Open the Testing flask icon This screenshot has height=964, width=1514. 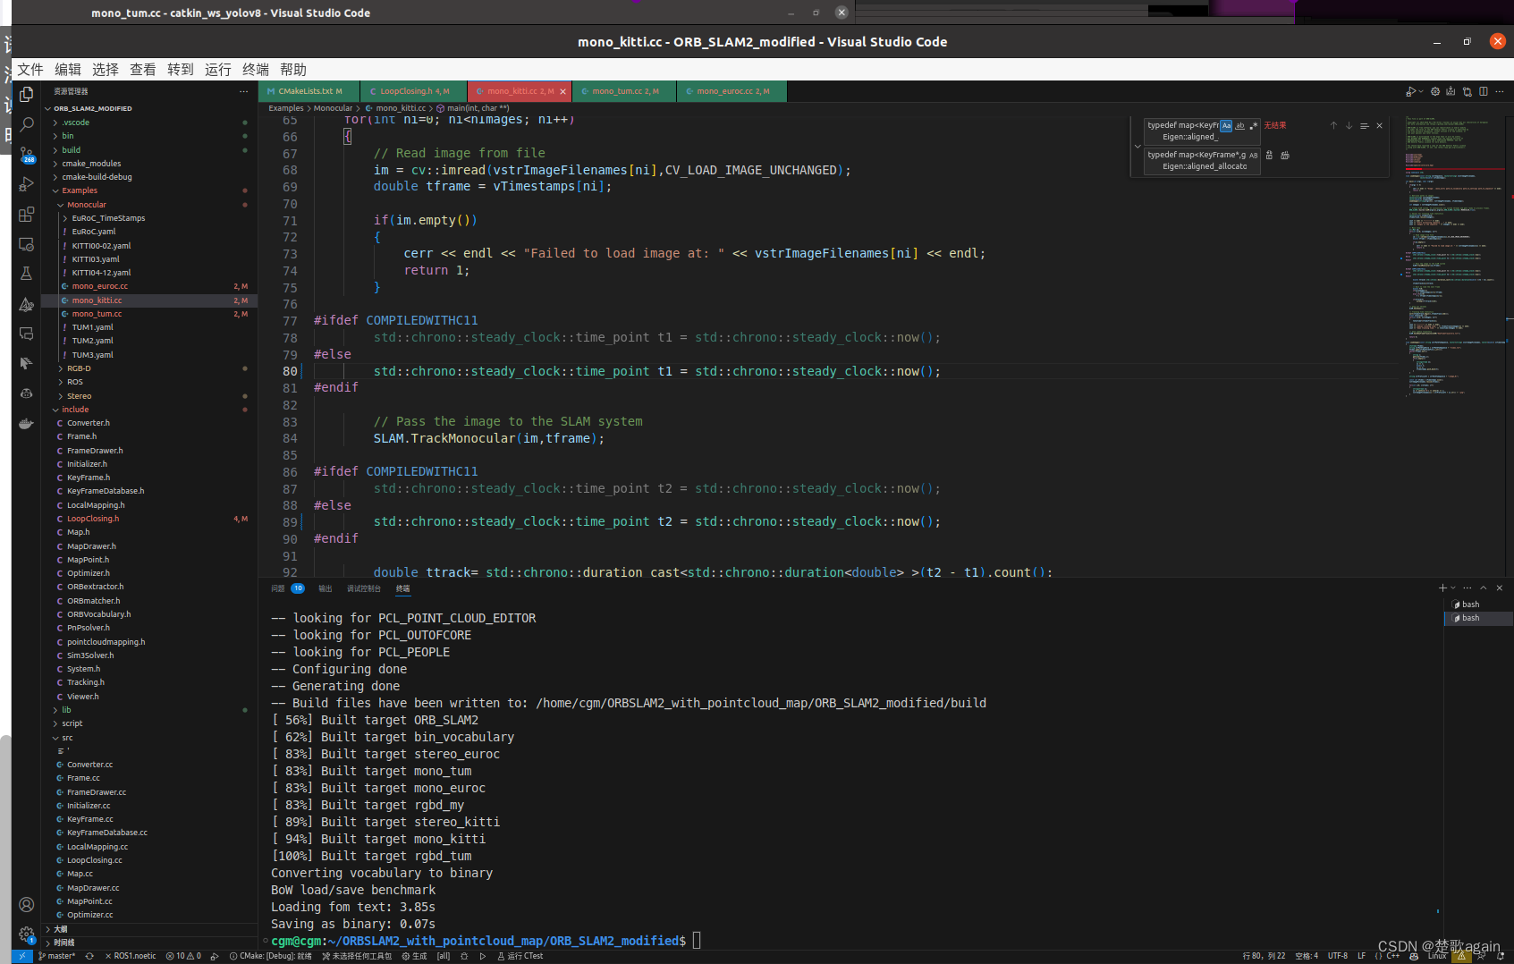click(27, 274)
